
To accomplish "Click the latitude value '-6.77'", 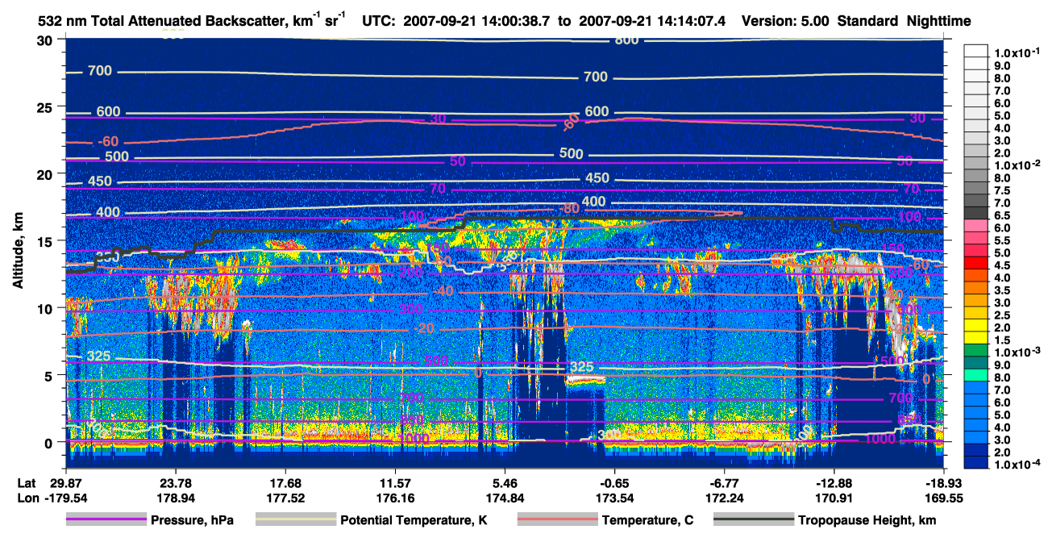I will click(x=724, y=482).
